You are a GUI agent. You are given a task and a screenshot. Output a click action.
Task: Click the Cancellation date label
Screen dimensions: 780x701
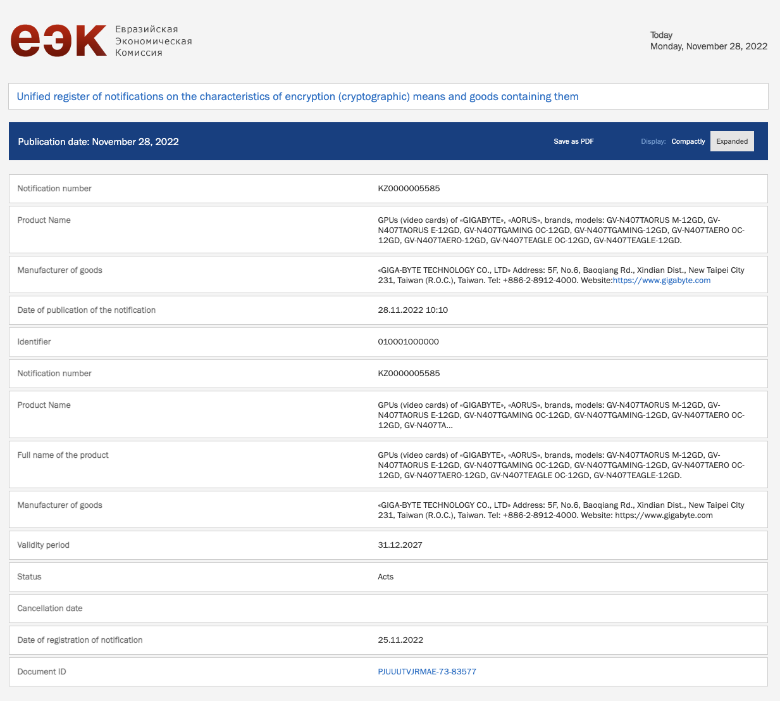[x=50, y=609]
